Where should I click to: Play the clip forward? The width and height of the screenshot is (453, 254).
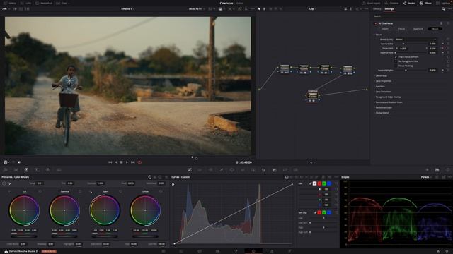pyautogui.click(x=127, y=162)
